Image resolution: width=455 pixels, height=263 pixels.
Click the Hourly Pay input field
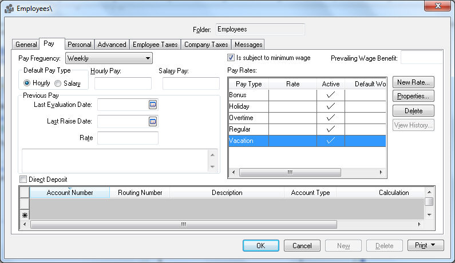tap(122, 83)
